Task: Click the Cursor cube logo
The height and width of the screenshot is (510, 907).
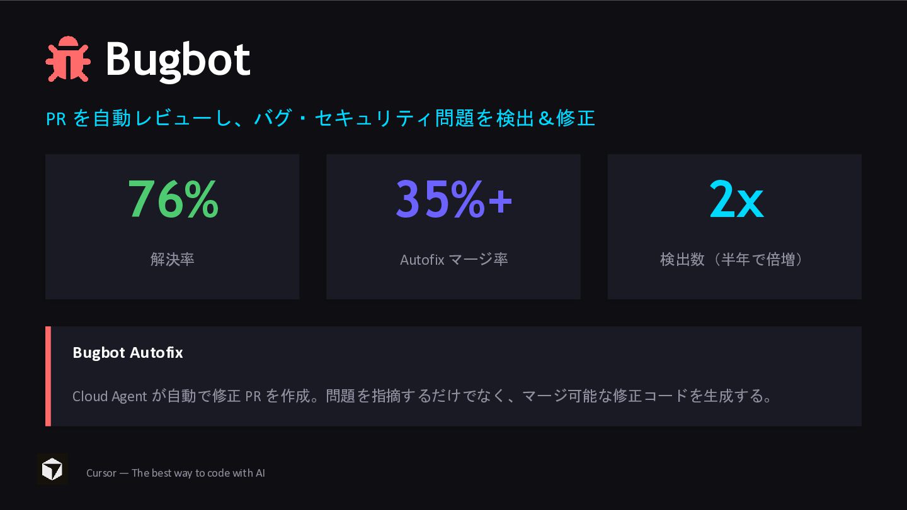Action: [52, 469]
